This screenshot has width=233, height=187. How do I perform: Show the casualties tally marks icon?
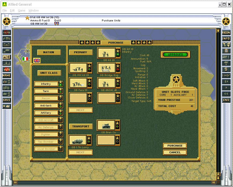(226, 57)
